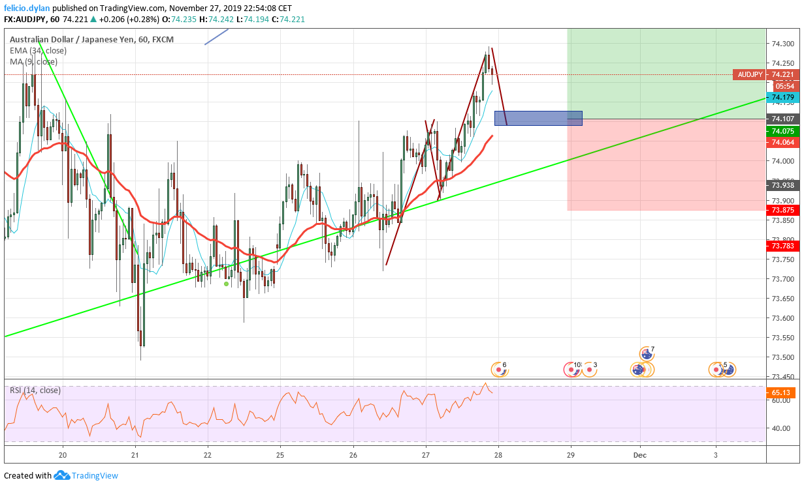Click the red AUDJPY price tag label
Image resolution: width=804 pixels, height=487 pixels.
(x=750, y=74)
